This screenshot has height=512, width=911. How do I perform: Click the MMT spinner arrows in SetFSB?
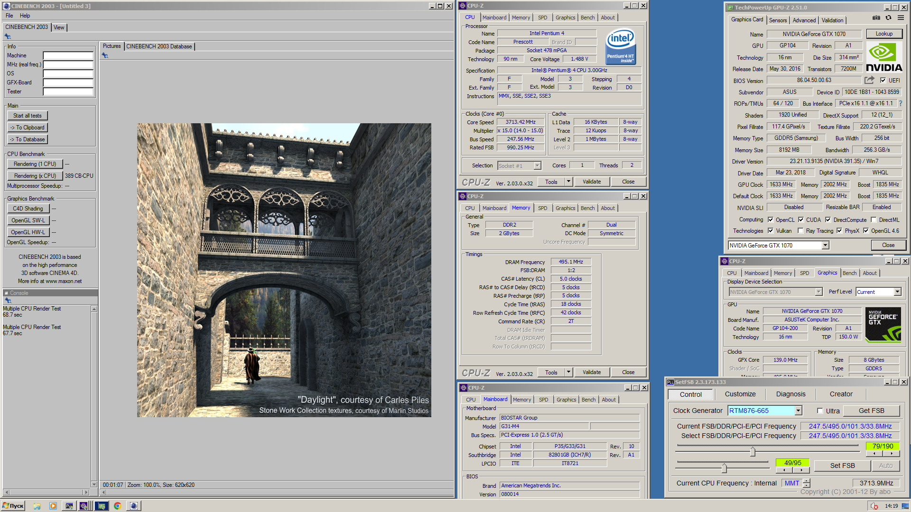(x=807, y=483)
